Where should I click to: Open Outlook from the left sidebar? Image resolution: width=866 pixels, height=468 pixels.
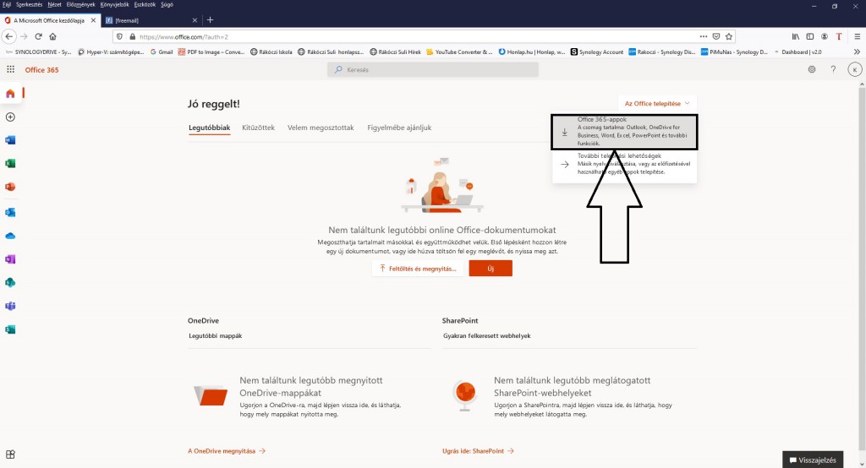tap(10, 213)
